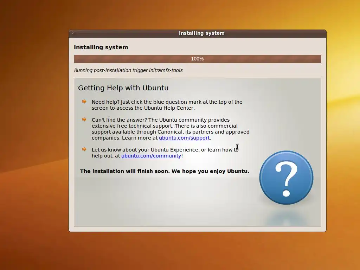This screenshot has height=270, width=360.
Task: Click the orange arrow beside 'Need help?'
Action: (x=84, y=102)
